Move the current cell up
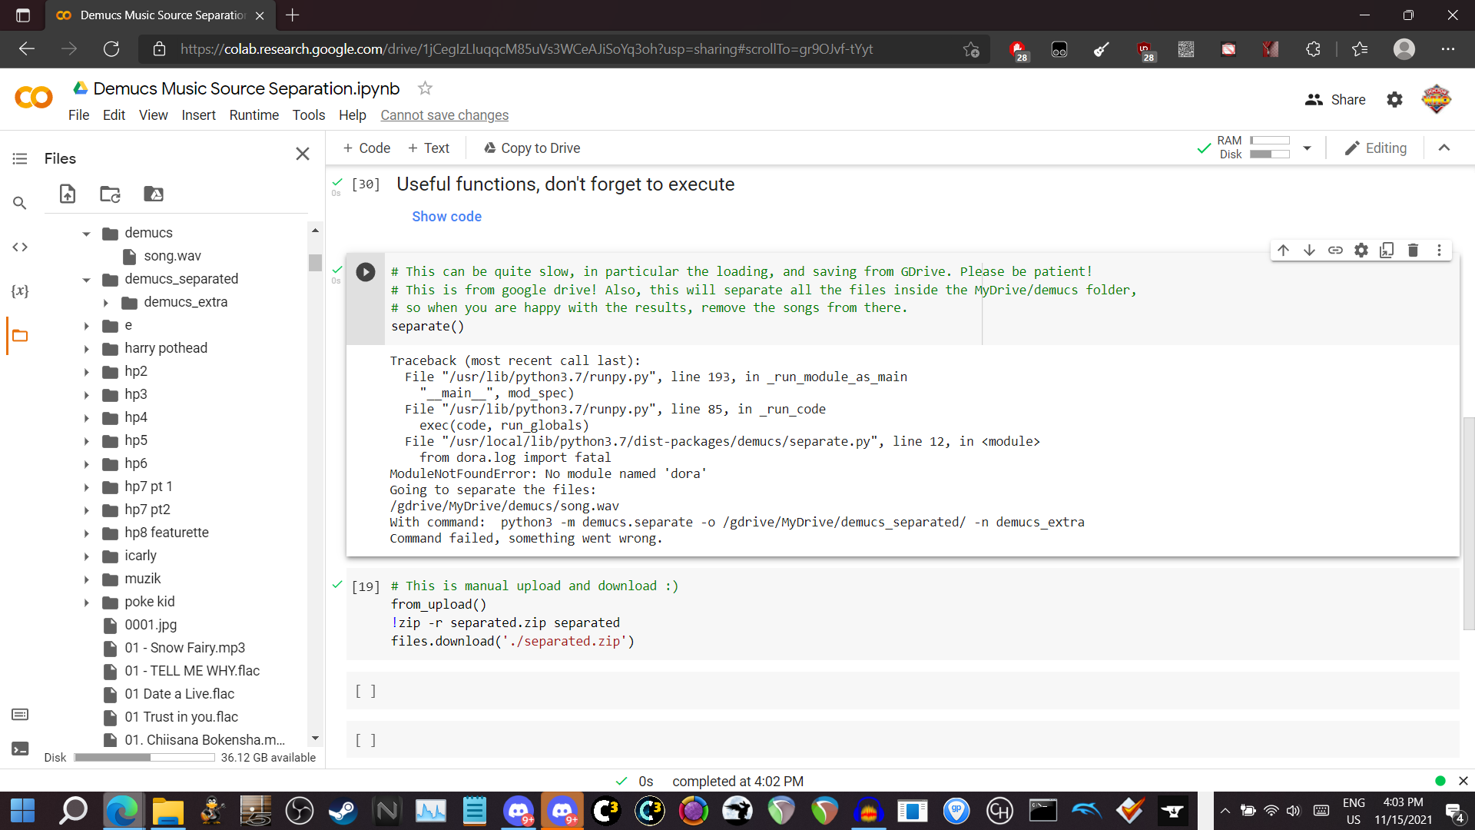1475x830 pixels. coord(1283,250)
